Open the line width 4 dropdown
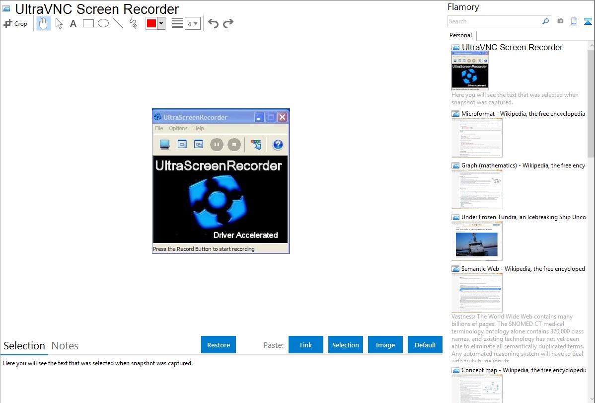The width and height of the screenshot is (595, 403). click(193, 23)
